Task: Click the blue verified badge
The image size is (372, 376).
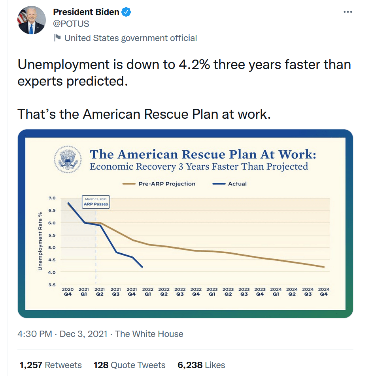Action: 126,12
